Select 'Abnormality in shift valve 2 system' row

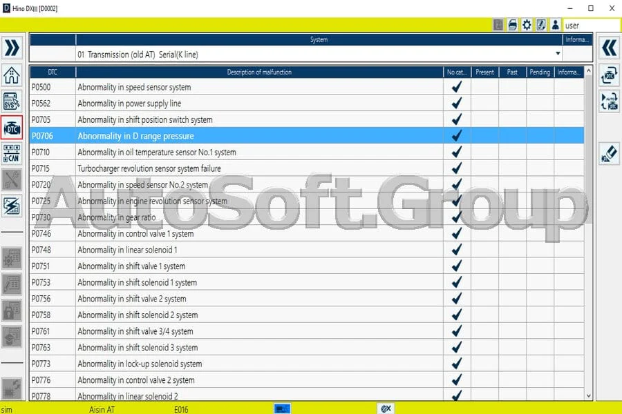pyautogui.click(x=307, y=298)
